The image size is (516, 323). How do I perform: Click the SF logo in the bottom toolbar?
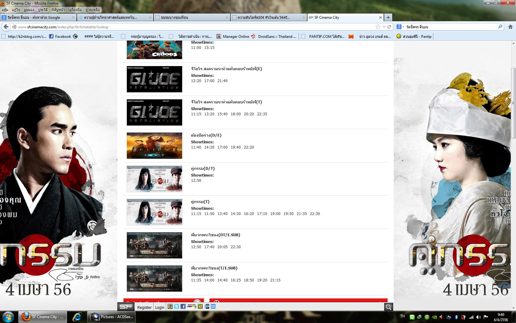click(x=126, y=307)
